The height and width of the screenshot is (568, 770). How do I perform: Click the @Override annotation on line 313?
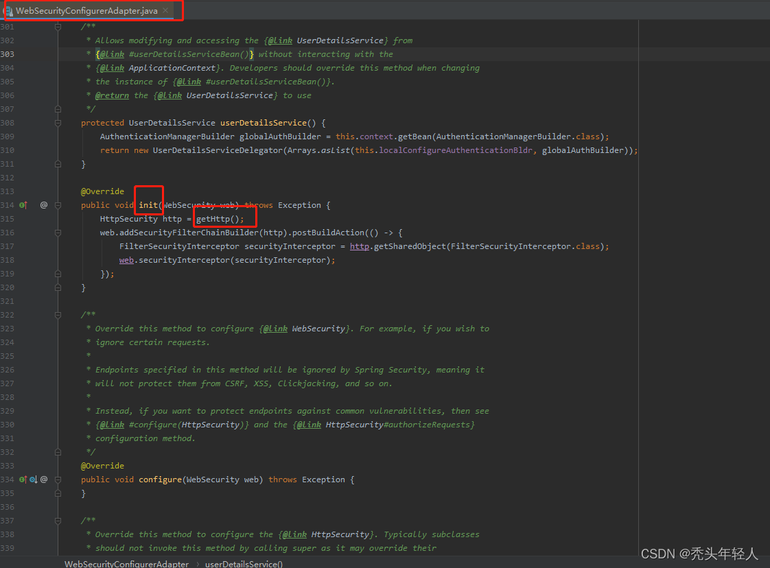103,191
